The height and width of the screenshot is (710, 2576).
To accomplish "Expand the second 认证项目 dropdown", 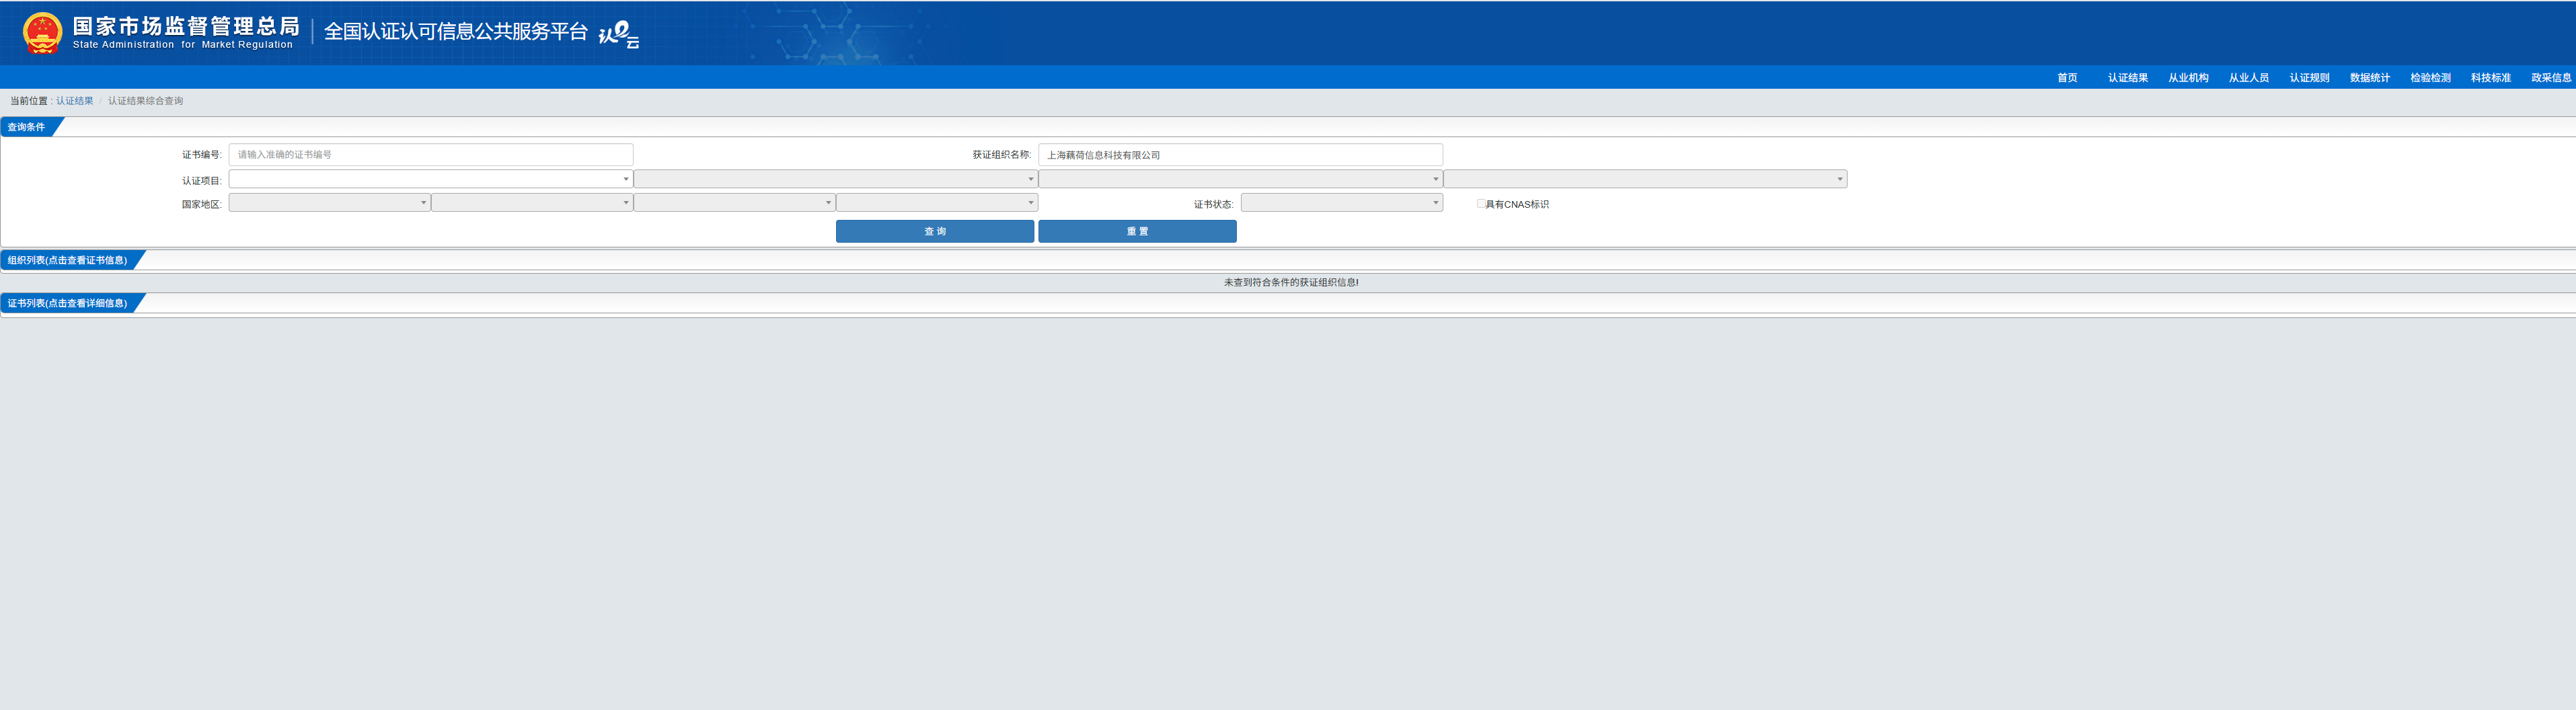I will click(836, 179).
